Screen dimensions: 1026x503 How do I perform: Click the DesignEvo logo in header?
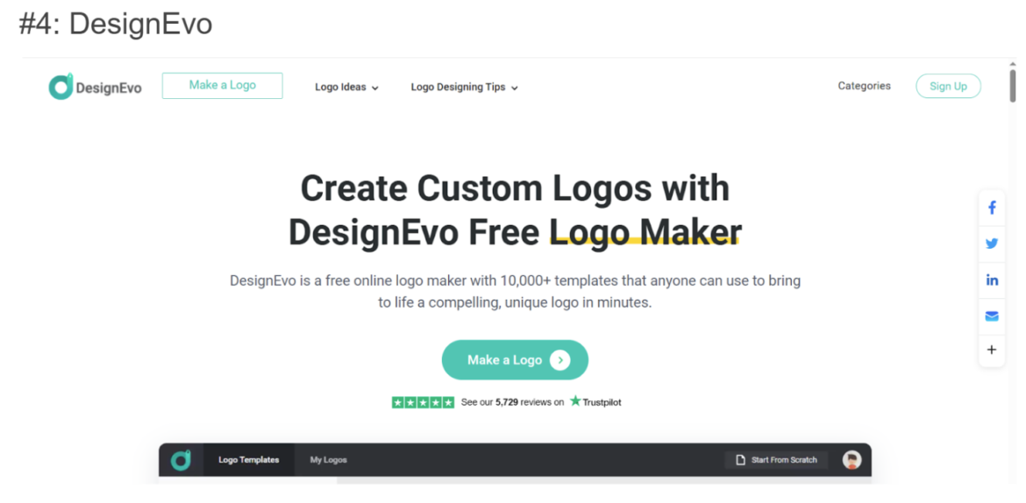pos(95,87)
